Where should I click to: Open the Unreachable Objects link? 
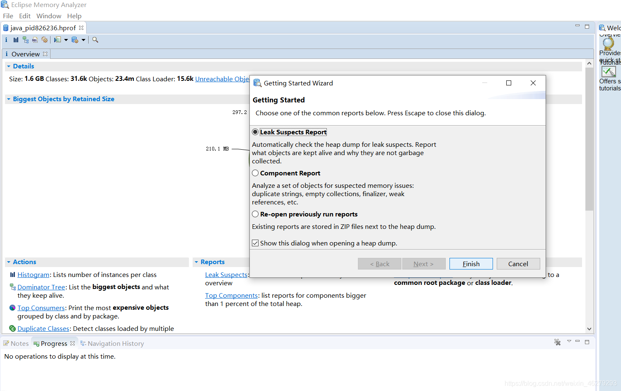[x=222, y=79]
